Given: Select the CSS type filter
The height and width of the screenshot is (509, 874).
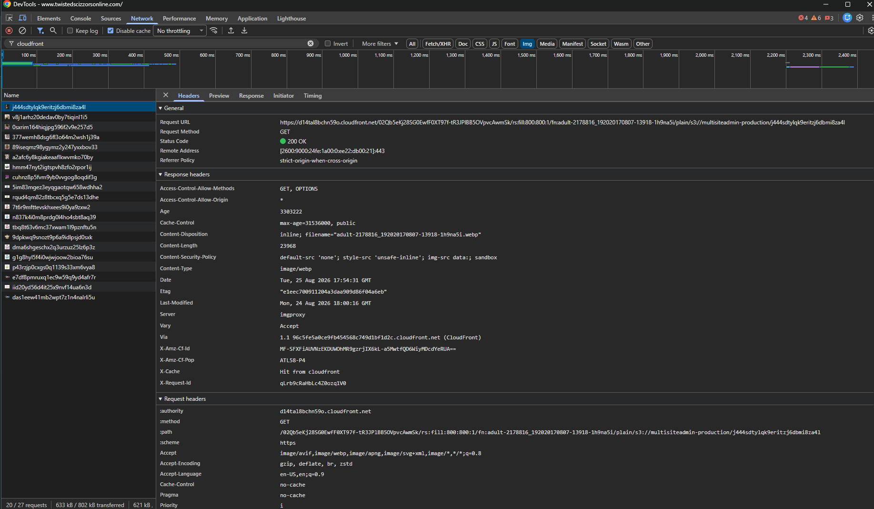Looking at the screenshot, I should (x=480, y=44).
